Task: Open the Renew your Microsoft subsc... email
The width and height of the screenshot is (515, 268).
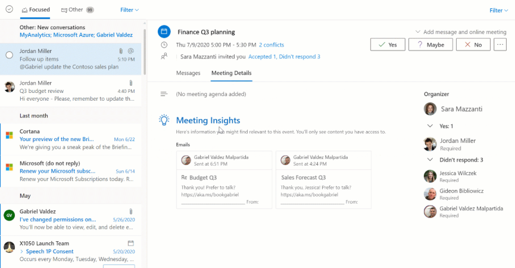Action: click(x=71, y=171)
